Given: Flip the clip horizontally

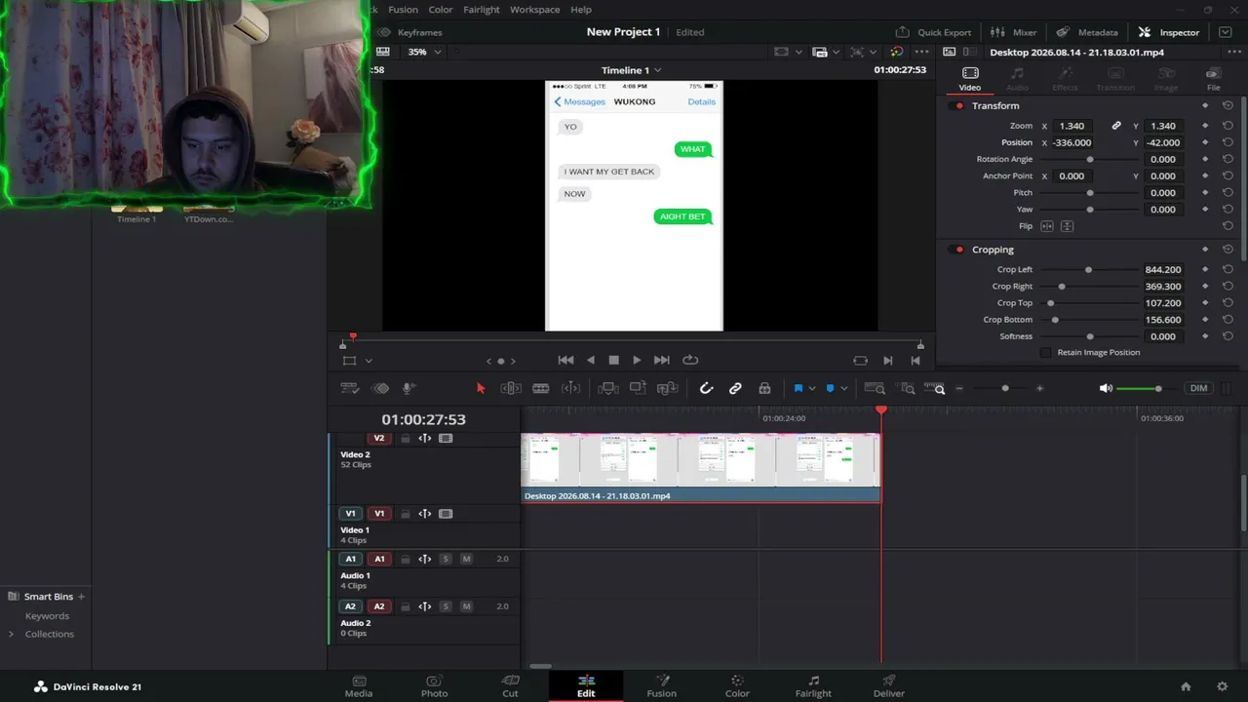Looking at the screenshot, I should pos(1047,226).
